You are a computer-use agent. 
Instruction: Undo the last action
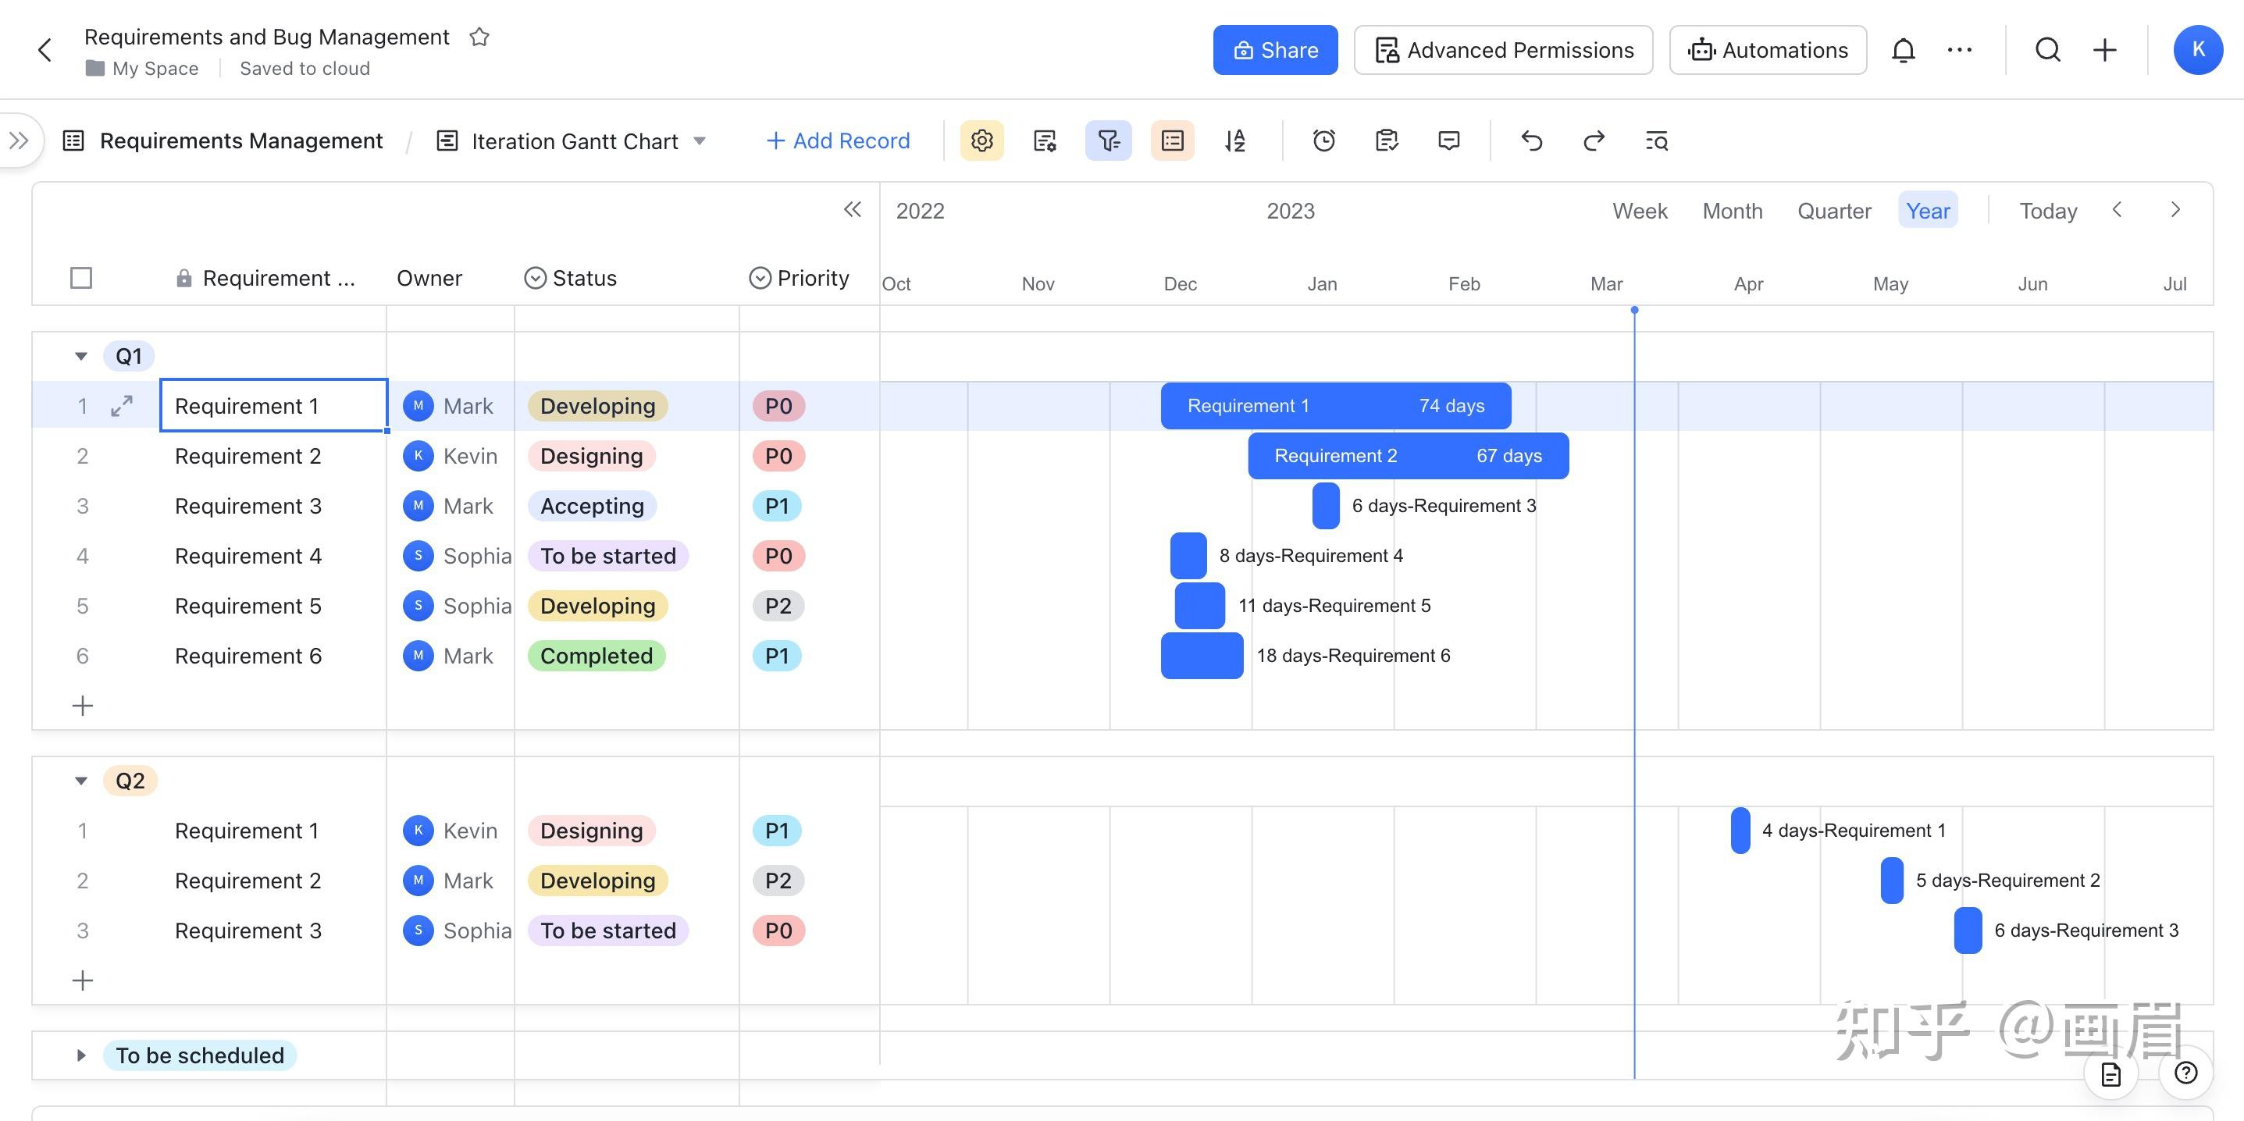[x=1531, y=141]
